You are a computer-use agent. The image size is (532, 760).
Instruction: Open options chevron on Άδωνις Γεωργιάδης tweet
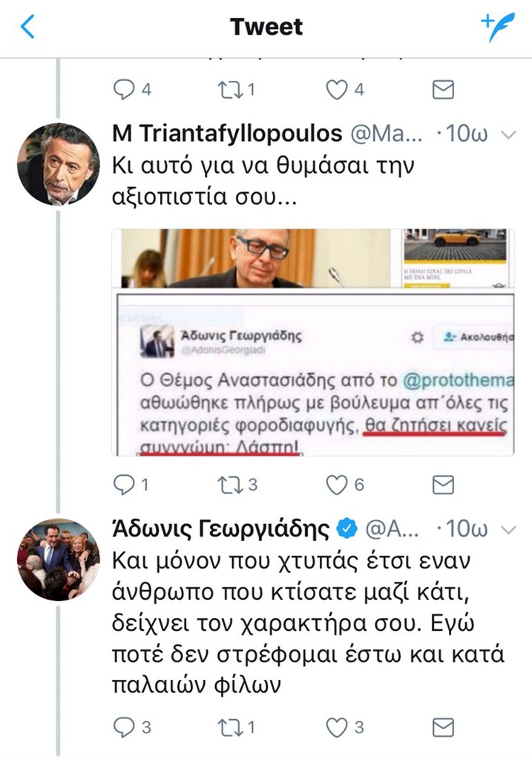coord(508,530)
